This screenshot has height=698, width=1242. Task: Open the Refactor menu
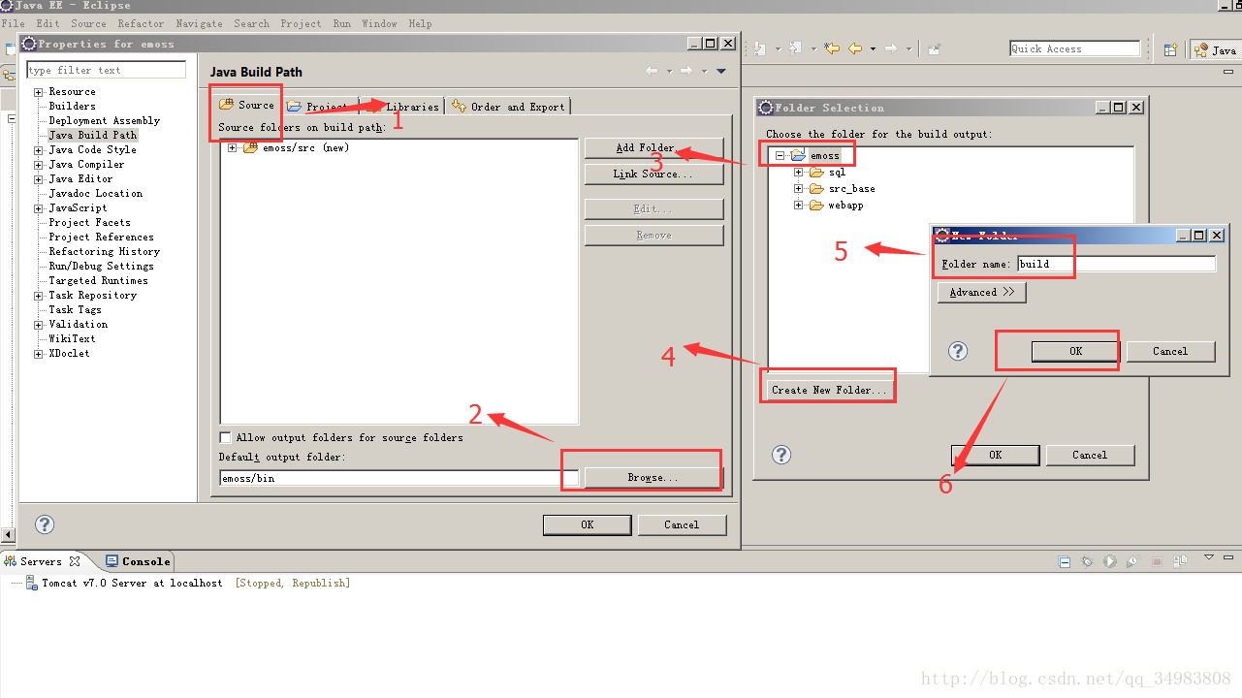[141, 23]
